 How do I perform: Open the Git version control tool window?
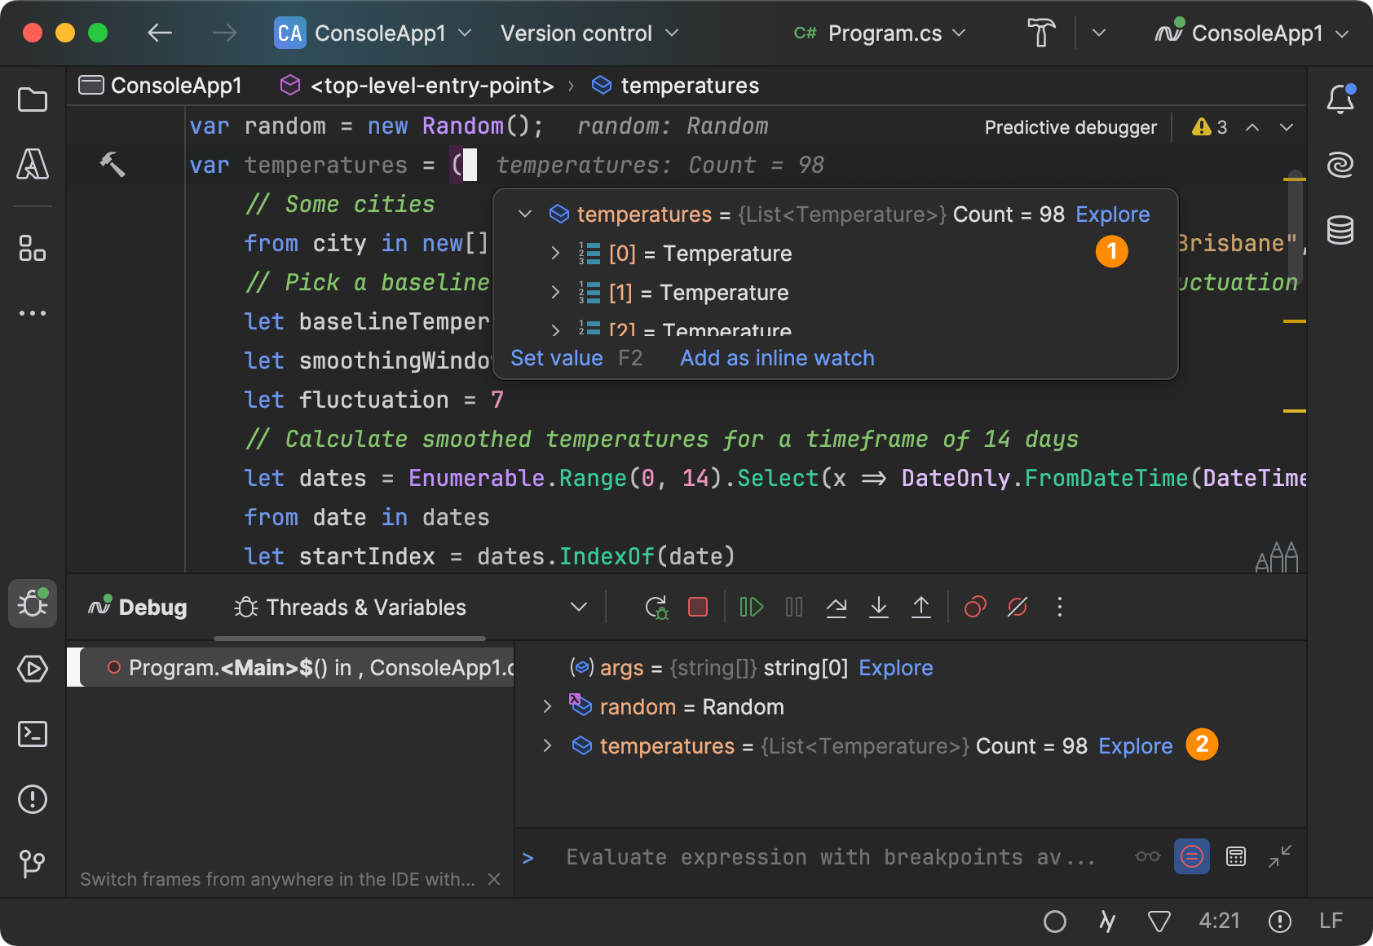[x=33, y=864]
